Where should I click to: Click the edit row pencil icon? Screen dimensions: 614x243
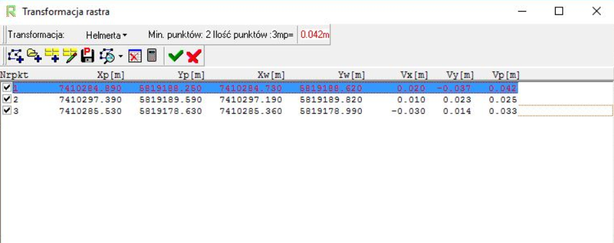[69, 56]
